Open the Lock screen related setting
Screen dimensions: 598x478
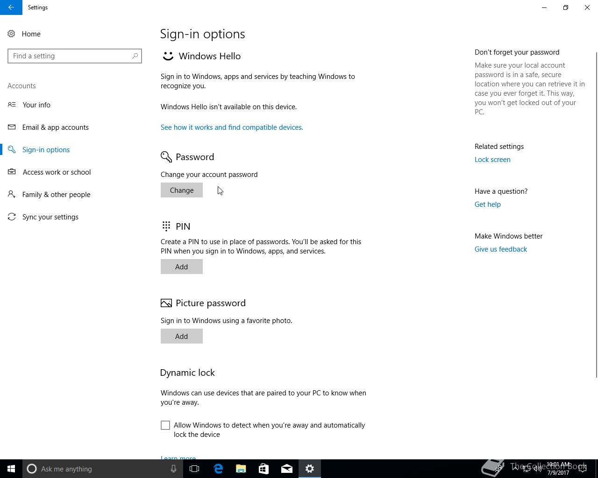(492, 160)
